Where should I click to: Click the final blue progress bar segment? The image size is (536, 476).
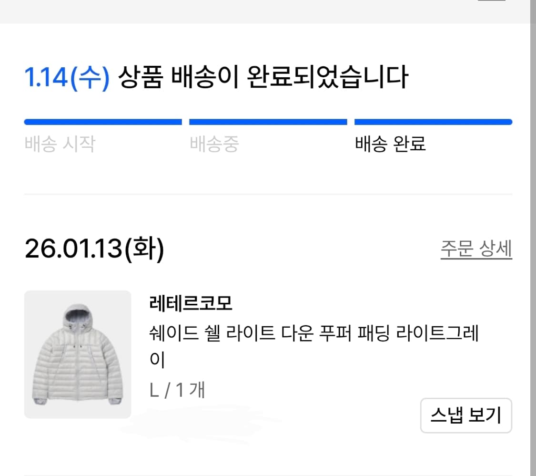tap(433, 122)
